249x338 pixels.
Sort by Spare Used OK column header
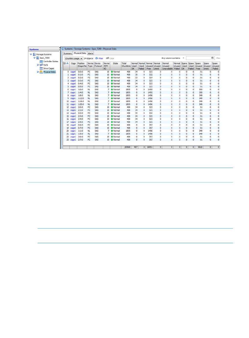click(x=184, y=66)
